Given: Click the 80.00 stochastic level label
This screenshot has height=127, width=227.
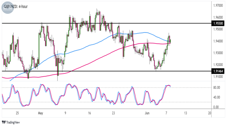Looking at the screenshot, I should point(217,88).
